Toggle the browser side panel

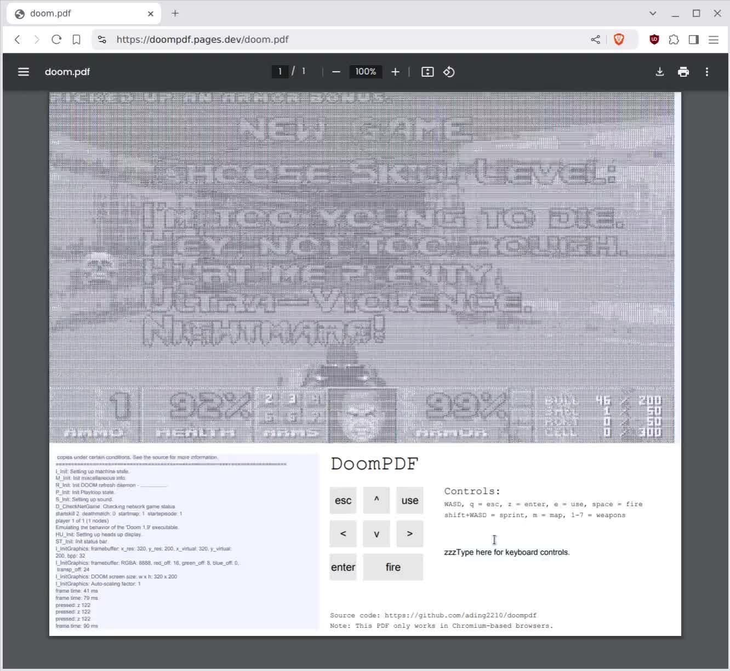(x=693, y=39)
